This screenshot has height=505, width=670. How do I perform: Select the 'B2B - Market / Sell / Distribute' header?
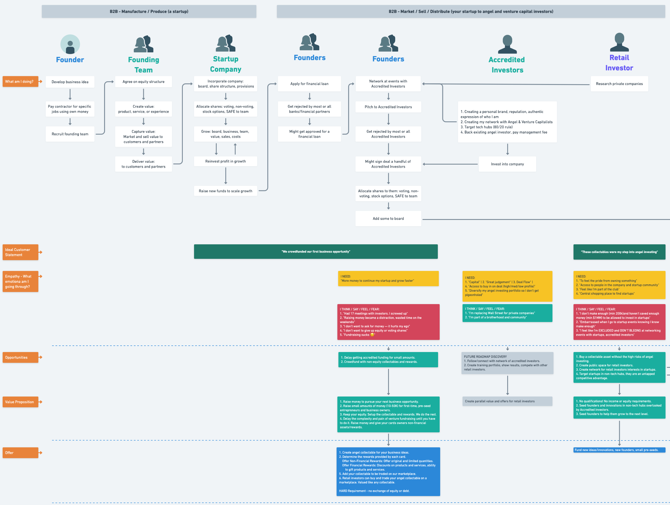[471, 11]
